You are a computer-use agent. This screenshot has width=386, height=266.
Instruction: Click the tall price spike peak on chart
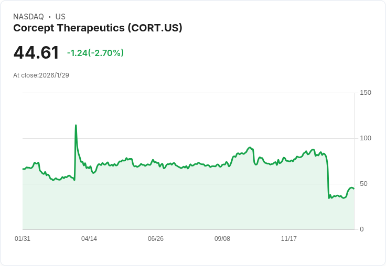coord(76,125)
